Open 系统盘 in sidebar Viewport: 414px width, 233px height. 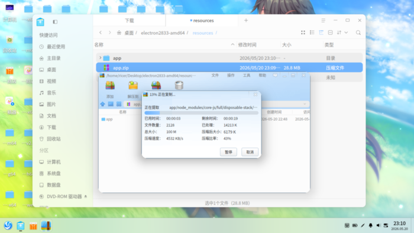[x=50, y=173]
